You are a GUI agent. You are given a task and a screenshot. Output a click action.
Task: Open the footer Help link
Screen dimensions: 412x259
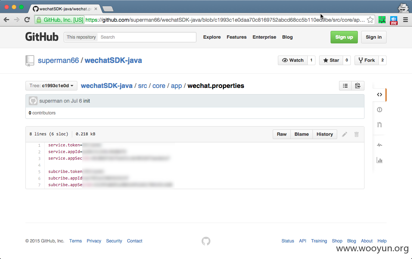(x=382, y=241)
